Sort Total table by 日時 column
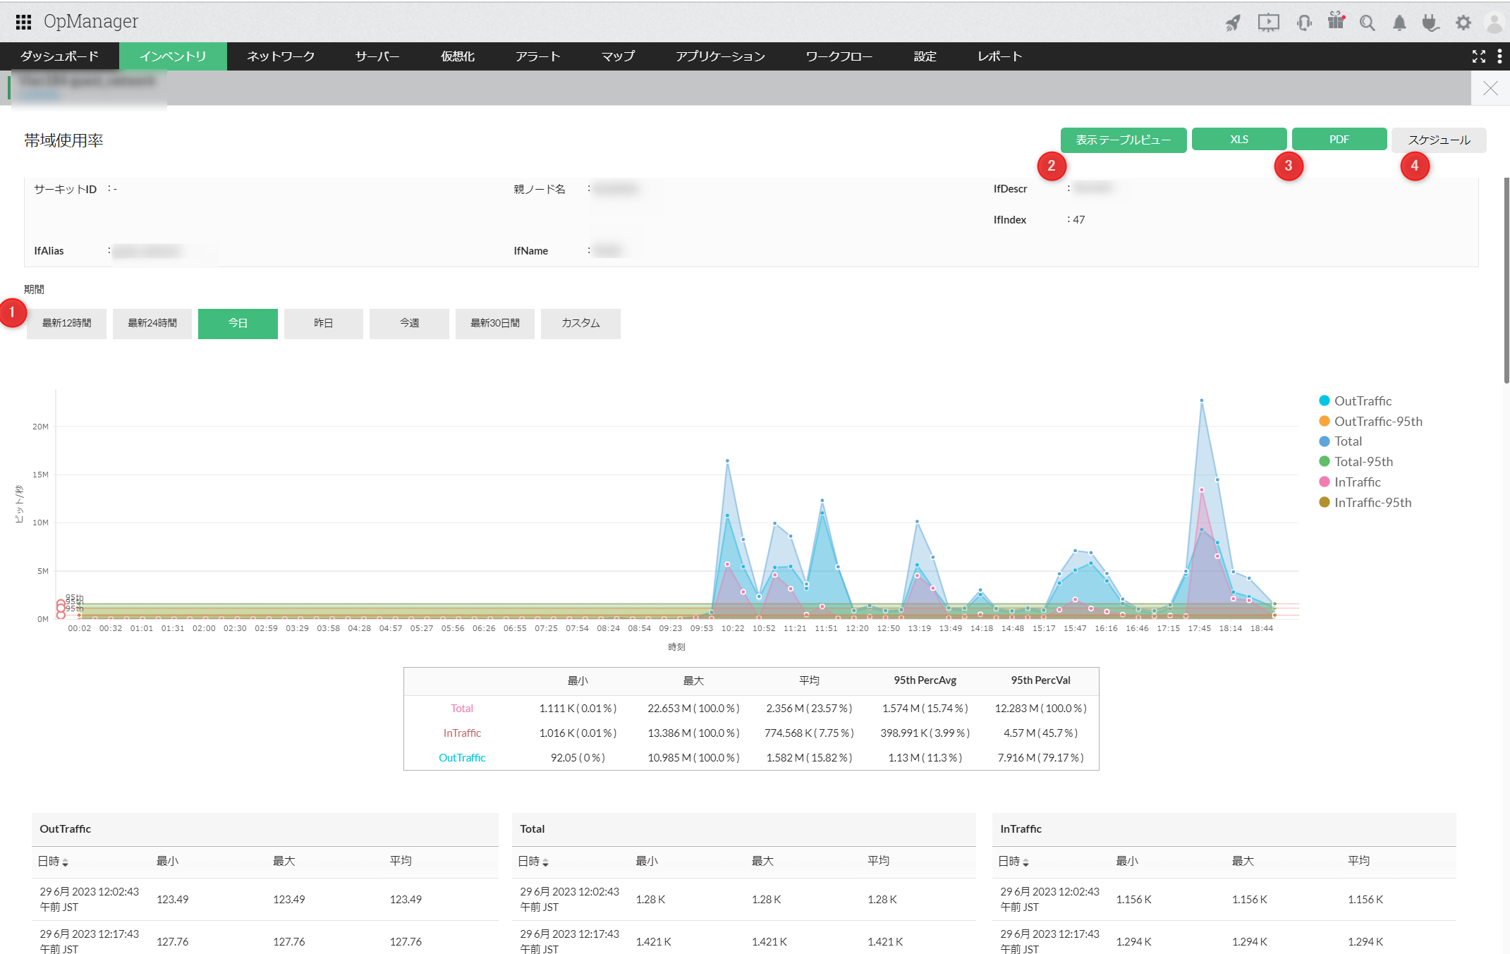 coord(533,861)
